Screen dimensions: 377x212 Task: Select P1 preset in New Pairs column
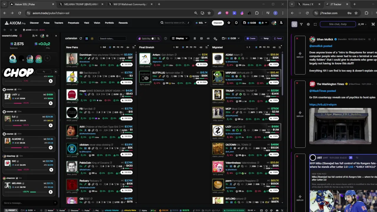click(x=114, y=47)
